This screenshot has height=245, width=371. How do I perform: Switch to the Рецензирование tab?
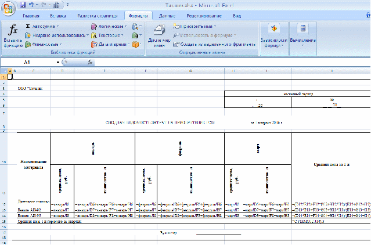click(204, 16)
